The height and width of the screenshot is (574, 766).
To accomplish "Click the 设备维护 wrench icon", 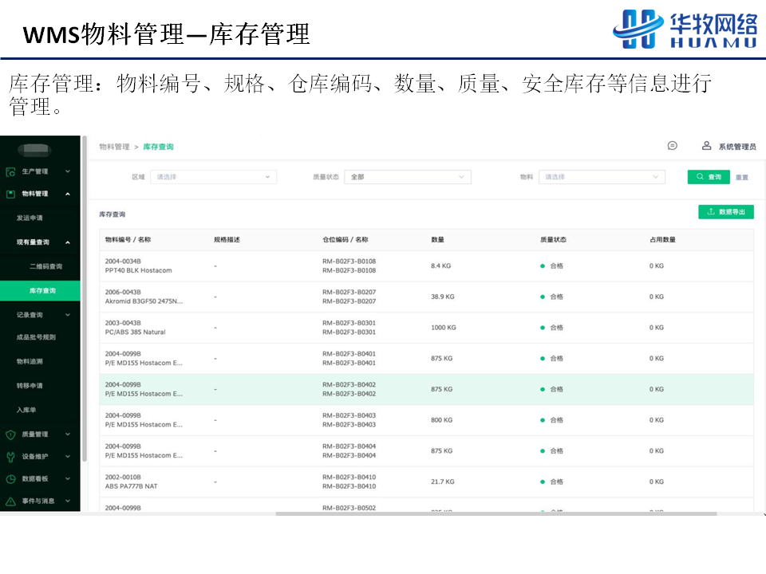I will [x=10, y=457].
